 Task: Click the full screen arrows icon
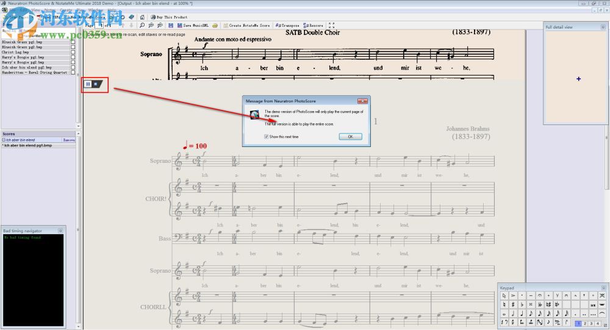(x=331, y=25)
